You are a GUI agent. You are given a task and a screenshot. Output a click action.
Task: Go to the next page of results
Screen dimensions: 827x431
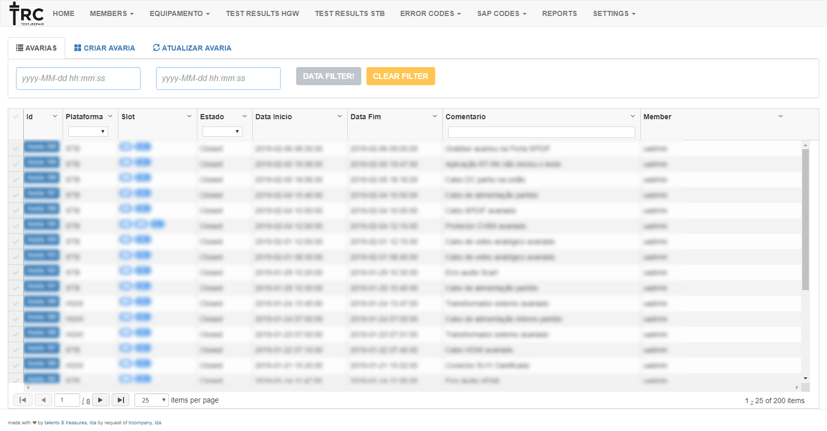click(100, 400)
